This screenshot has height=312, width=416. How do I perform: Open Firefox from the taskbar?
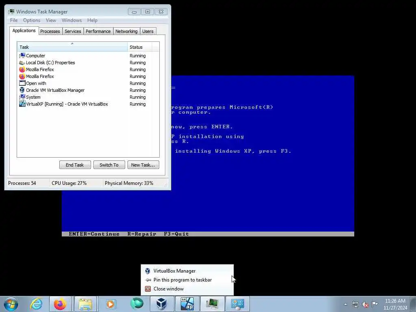pyautogui.click(x=60, y=304)
